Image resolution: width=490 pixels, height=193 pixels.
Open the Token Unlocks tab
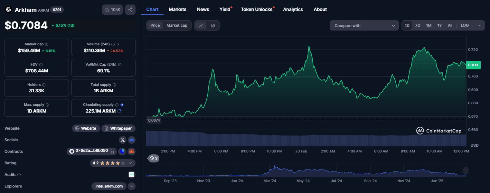(x=257, y=9)
